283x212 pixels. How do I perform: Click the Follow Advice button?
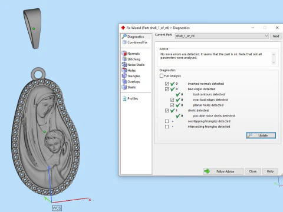223,171
